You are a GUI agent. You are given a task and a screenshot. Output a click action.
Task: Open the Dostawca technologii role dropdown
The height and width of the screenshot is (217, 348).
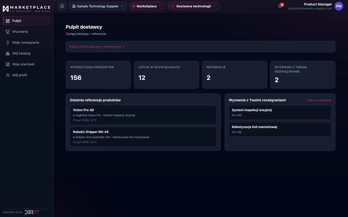(x=194, y=6)
